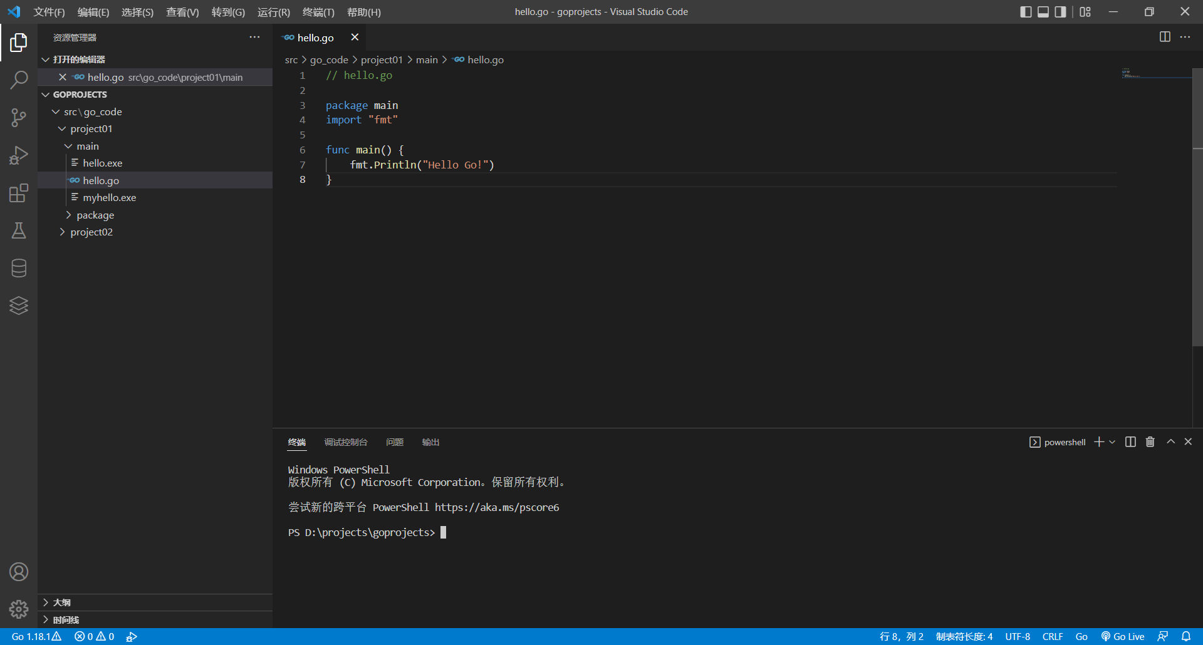Click the debug launch icon in status bar

tap(132, 636)
